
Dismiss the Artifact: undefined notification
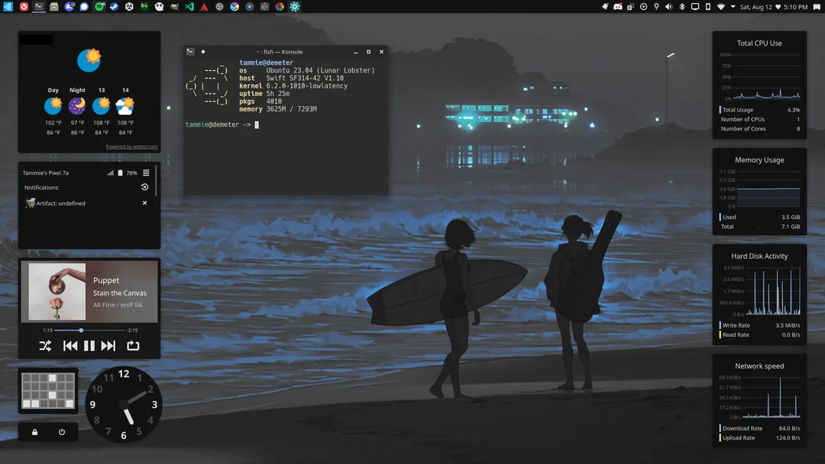pos(144,203)
